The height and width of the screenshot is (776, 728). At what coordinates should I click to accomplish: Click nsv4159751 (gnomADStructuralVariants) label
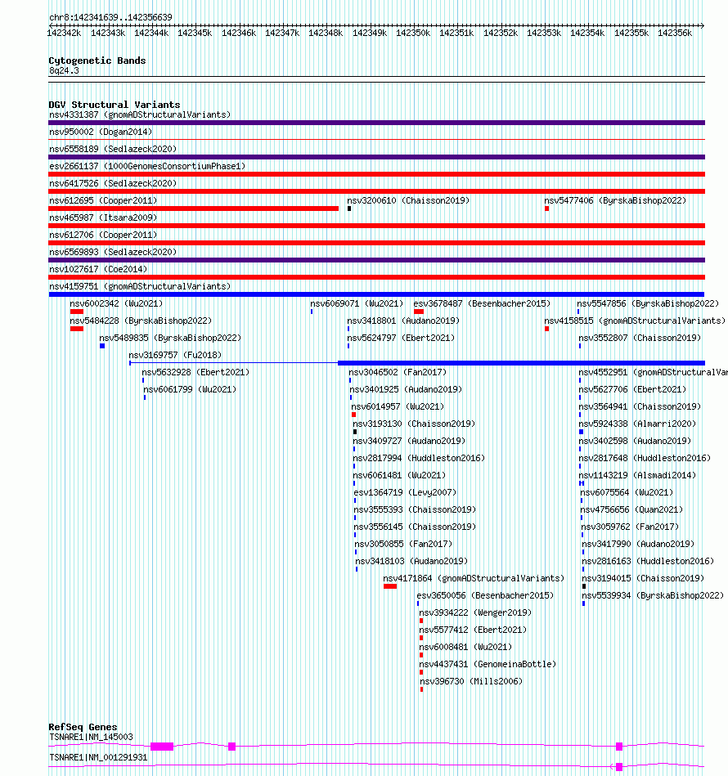tap(140, 286)
